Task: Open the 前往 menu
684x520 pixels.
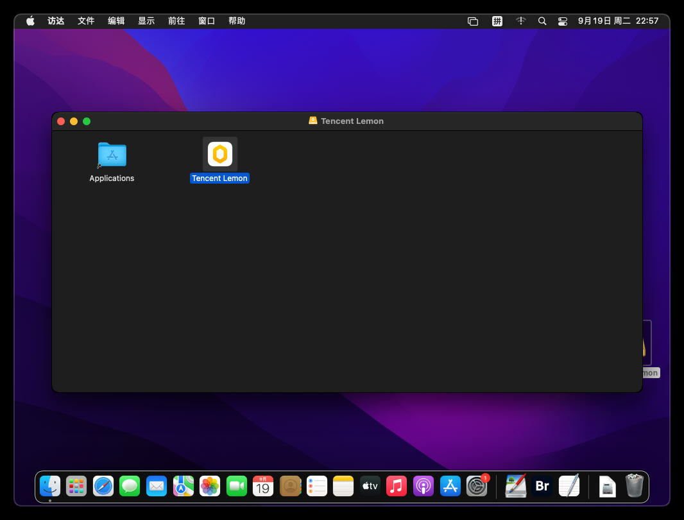Action: click(176, 21)
